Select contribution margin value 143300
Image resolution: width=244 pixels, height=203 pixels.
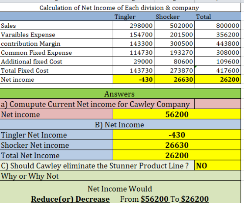(x=133, y=43)
